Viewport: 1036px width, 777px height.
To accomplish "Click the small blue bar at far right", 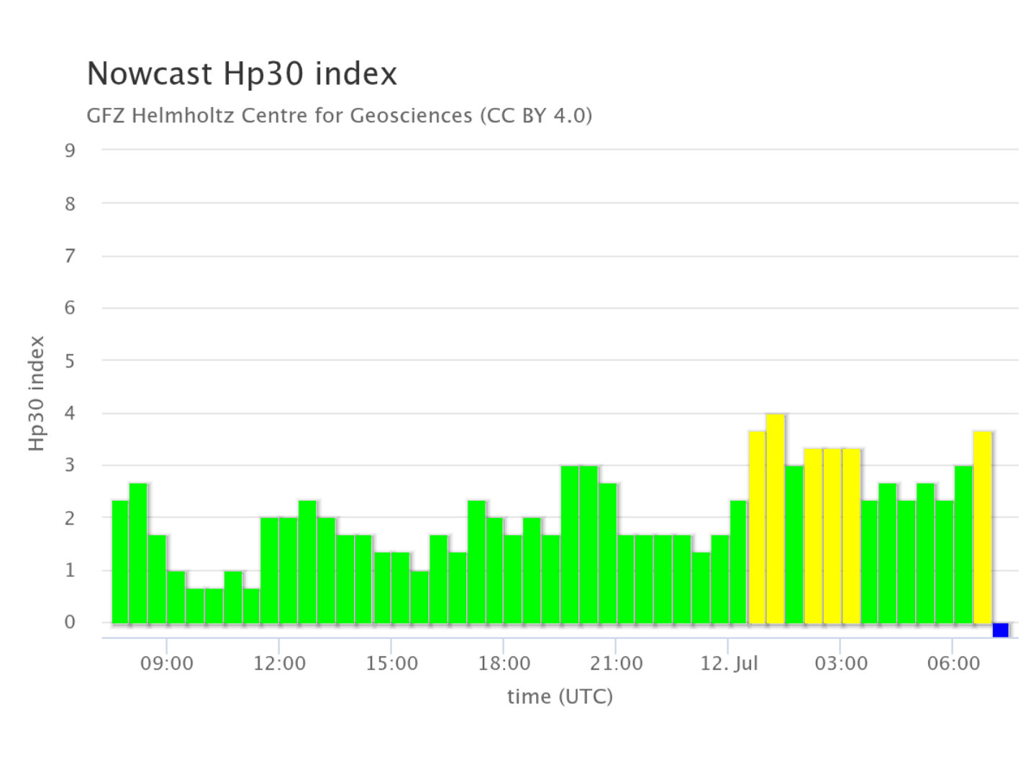I will (1000, 630).
